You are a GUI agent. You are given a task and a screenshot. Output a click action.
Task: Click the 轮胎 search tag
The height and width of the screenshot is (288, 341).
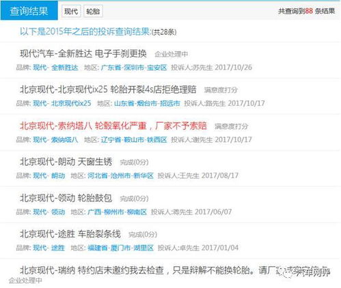click(93, 12)
